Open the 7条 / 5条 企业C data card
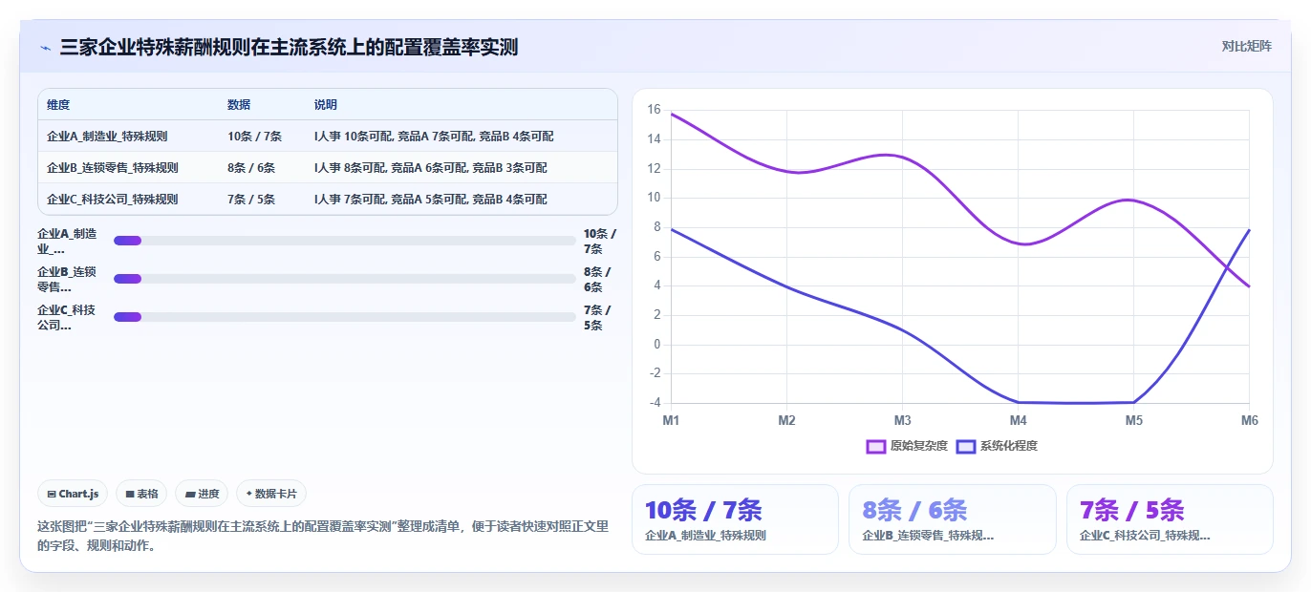The height and width of the screenshot is (592, 1311). point(1170,519)
